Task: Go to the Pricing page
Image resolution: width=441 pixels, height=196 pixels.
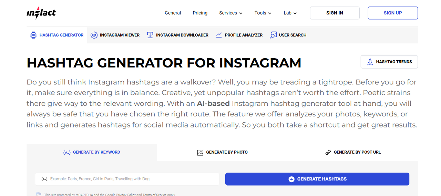Action: tap(200, 13)
